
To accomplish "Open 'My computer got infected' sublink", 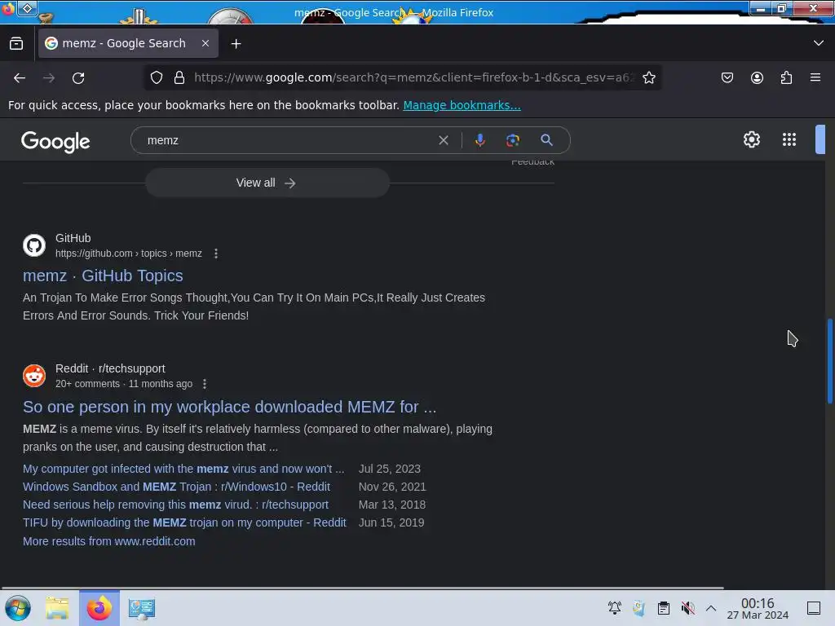I will coord(183,469).
